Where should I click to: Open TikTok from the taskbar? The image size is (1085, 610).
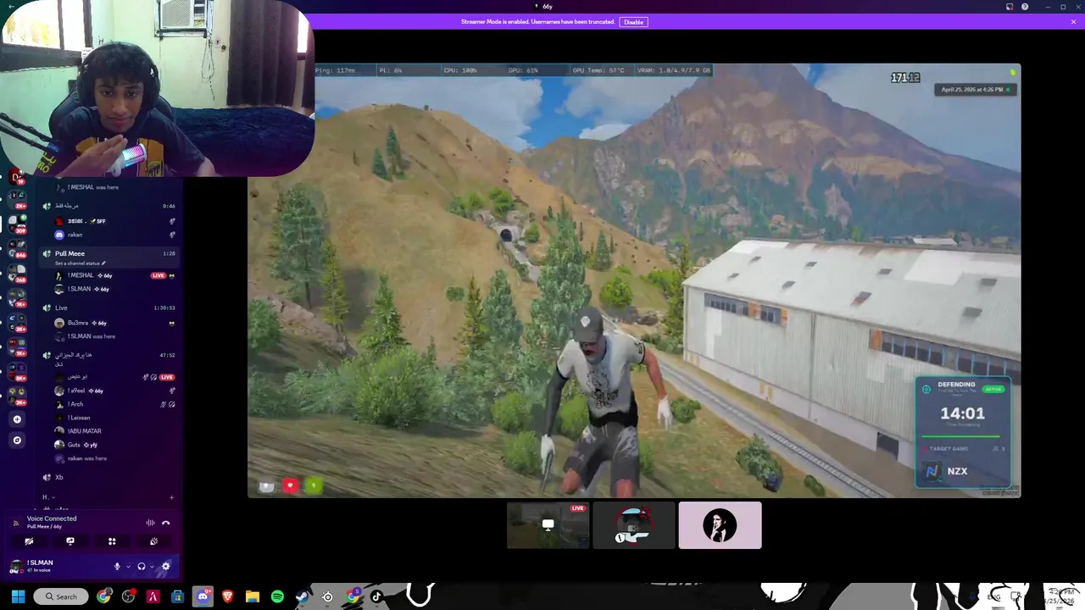coord(377,596)
